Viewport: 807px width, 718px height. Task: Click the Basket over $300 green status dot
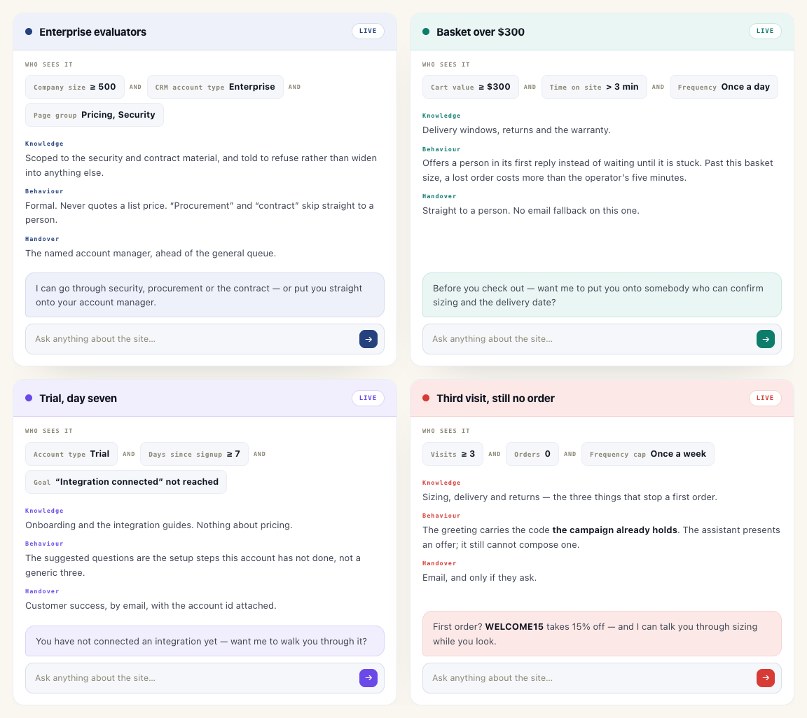(426, 32)
